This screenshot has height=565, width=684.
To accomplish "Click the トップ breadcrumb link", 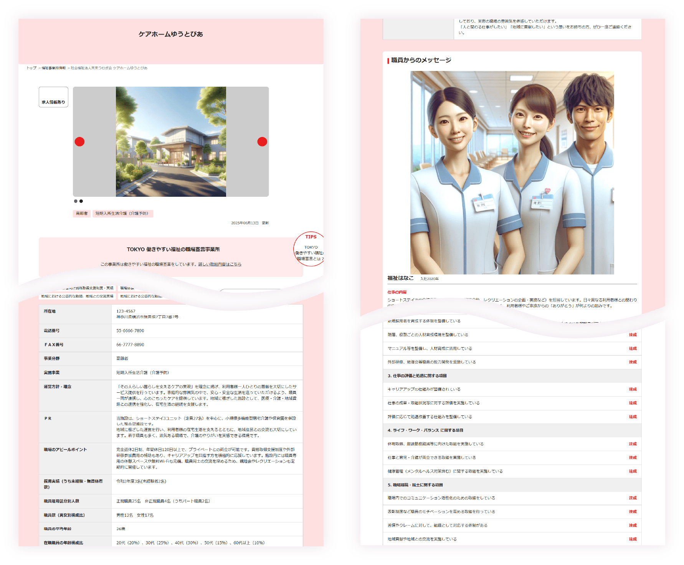I will [31, 68].
